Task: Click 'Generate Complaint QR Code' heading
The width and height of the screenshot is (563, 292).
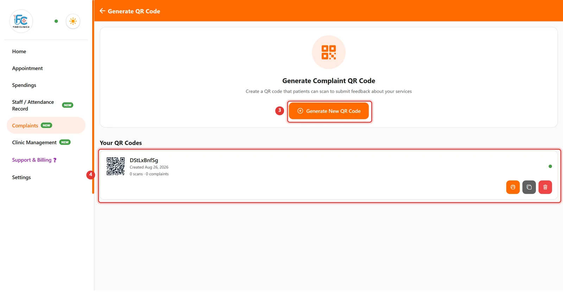Action: 329,81
